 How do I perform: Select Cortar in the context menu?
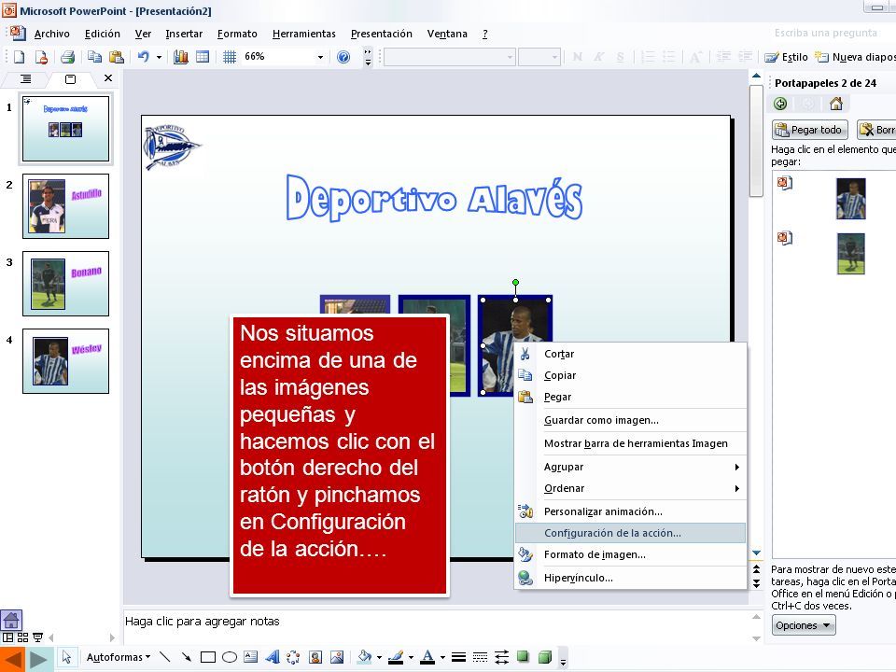click(631, 354)
